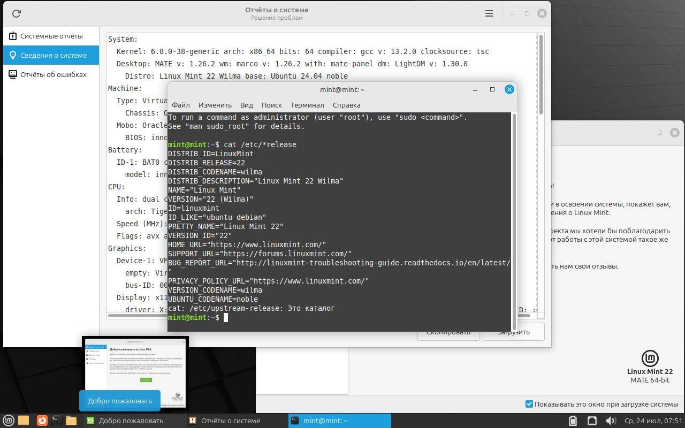Open terminal 'Терминал' menu
This screenshot has width=685, height=428.
(307, 105)
